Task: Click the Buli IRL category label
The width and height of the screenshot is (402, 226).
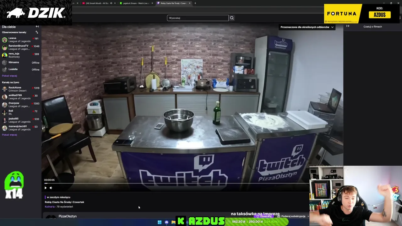Action: (x=10, y=114)
